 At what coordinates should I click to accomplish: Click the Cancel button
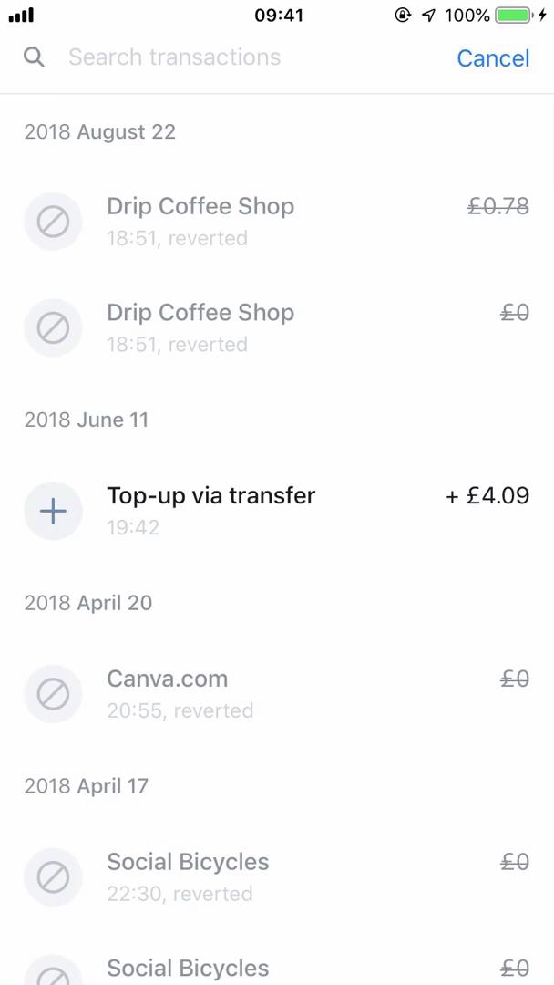click(x=492, y=57)
